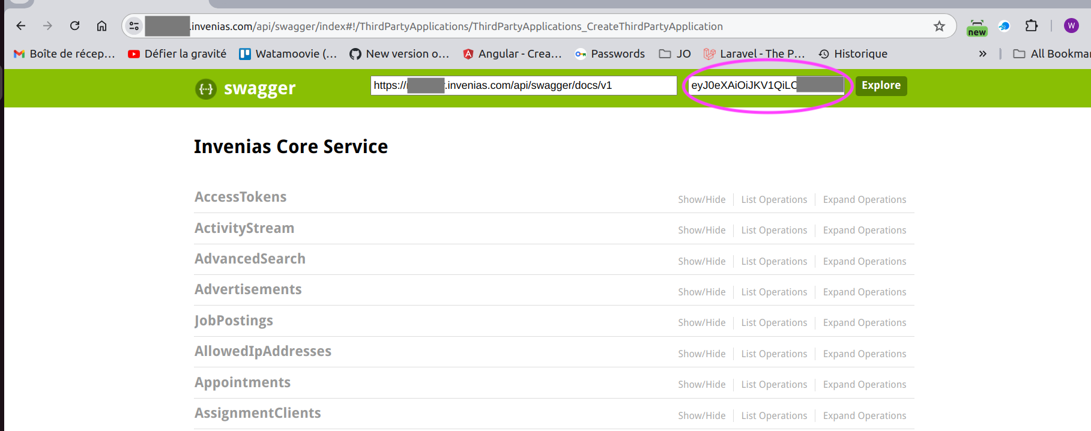Open the Angular - Crea… bookmark
Viewport: 1091px width, 431px height.
(x=512, y=53)
